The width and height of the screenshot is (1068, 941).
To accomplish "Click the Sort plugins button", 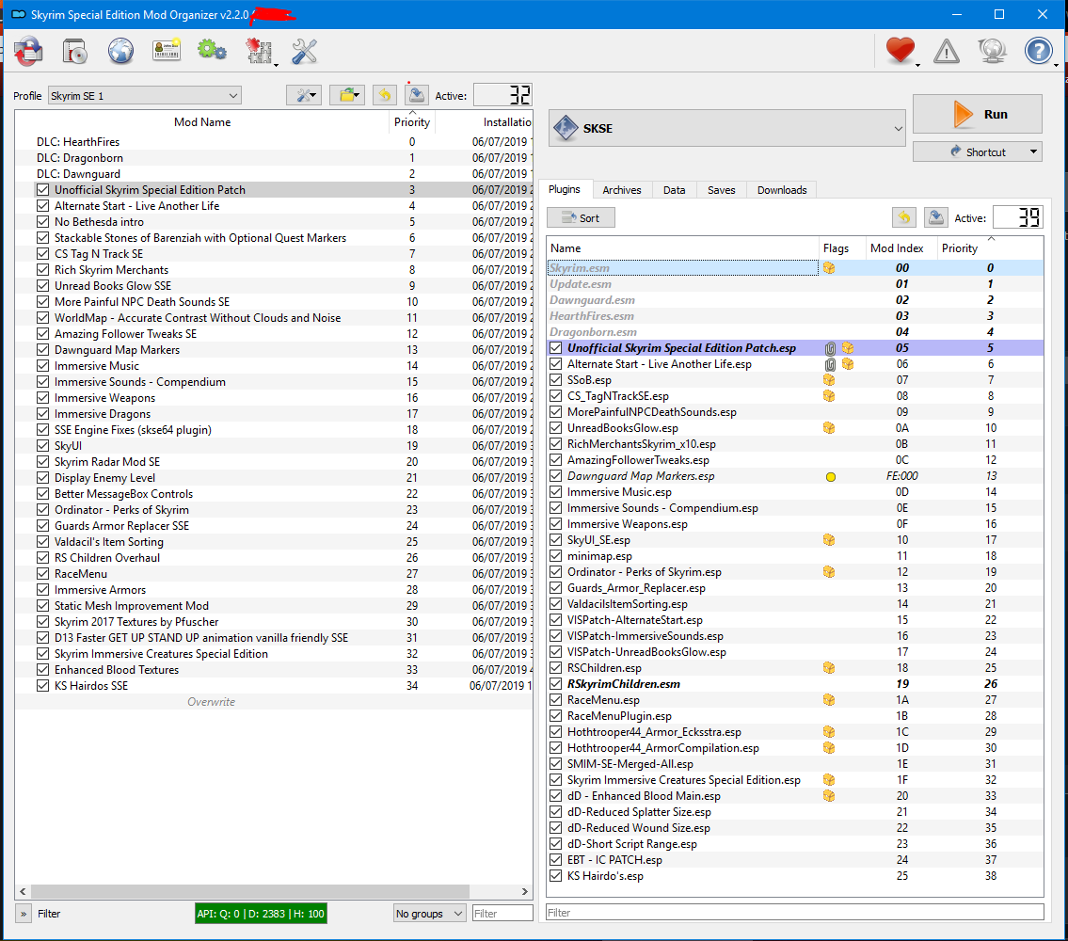I will 581,218.
